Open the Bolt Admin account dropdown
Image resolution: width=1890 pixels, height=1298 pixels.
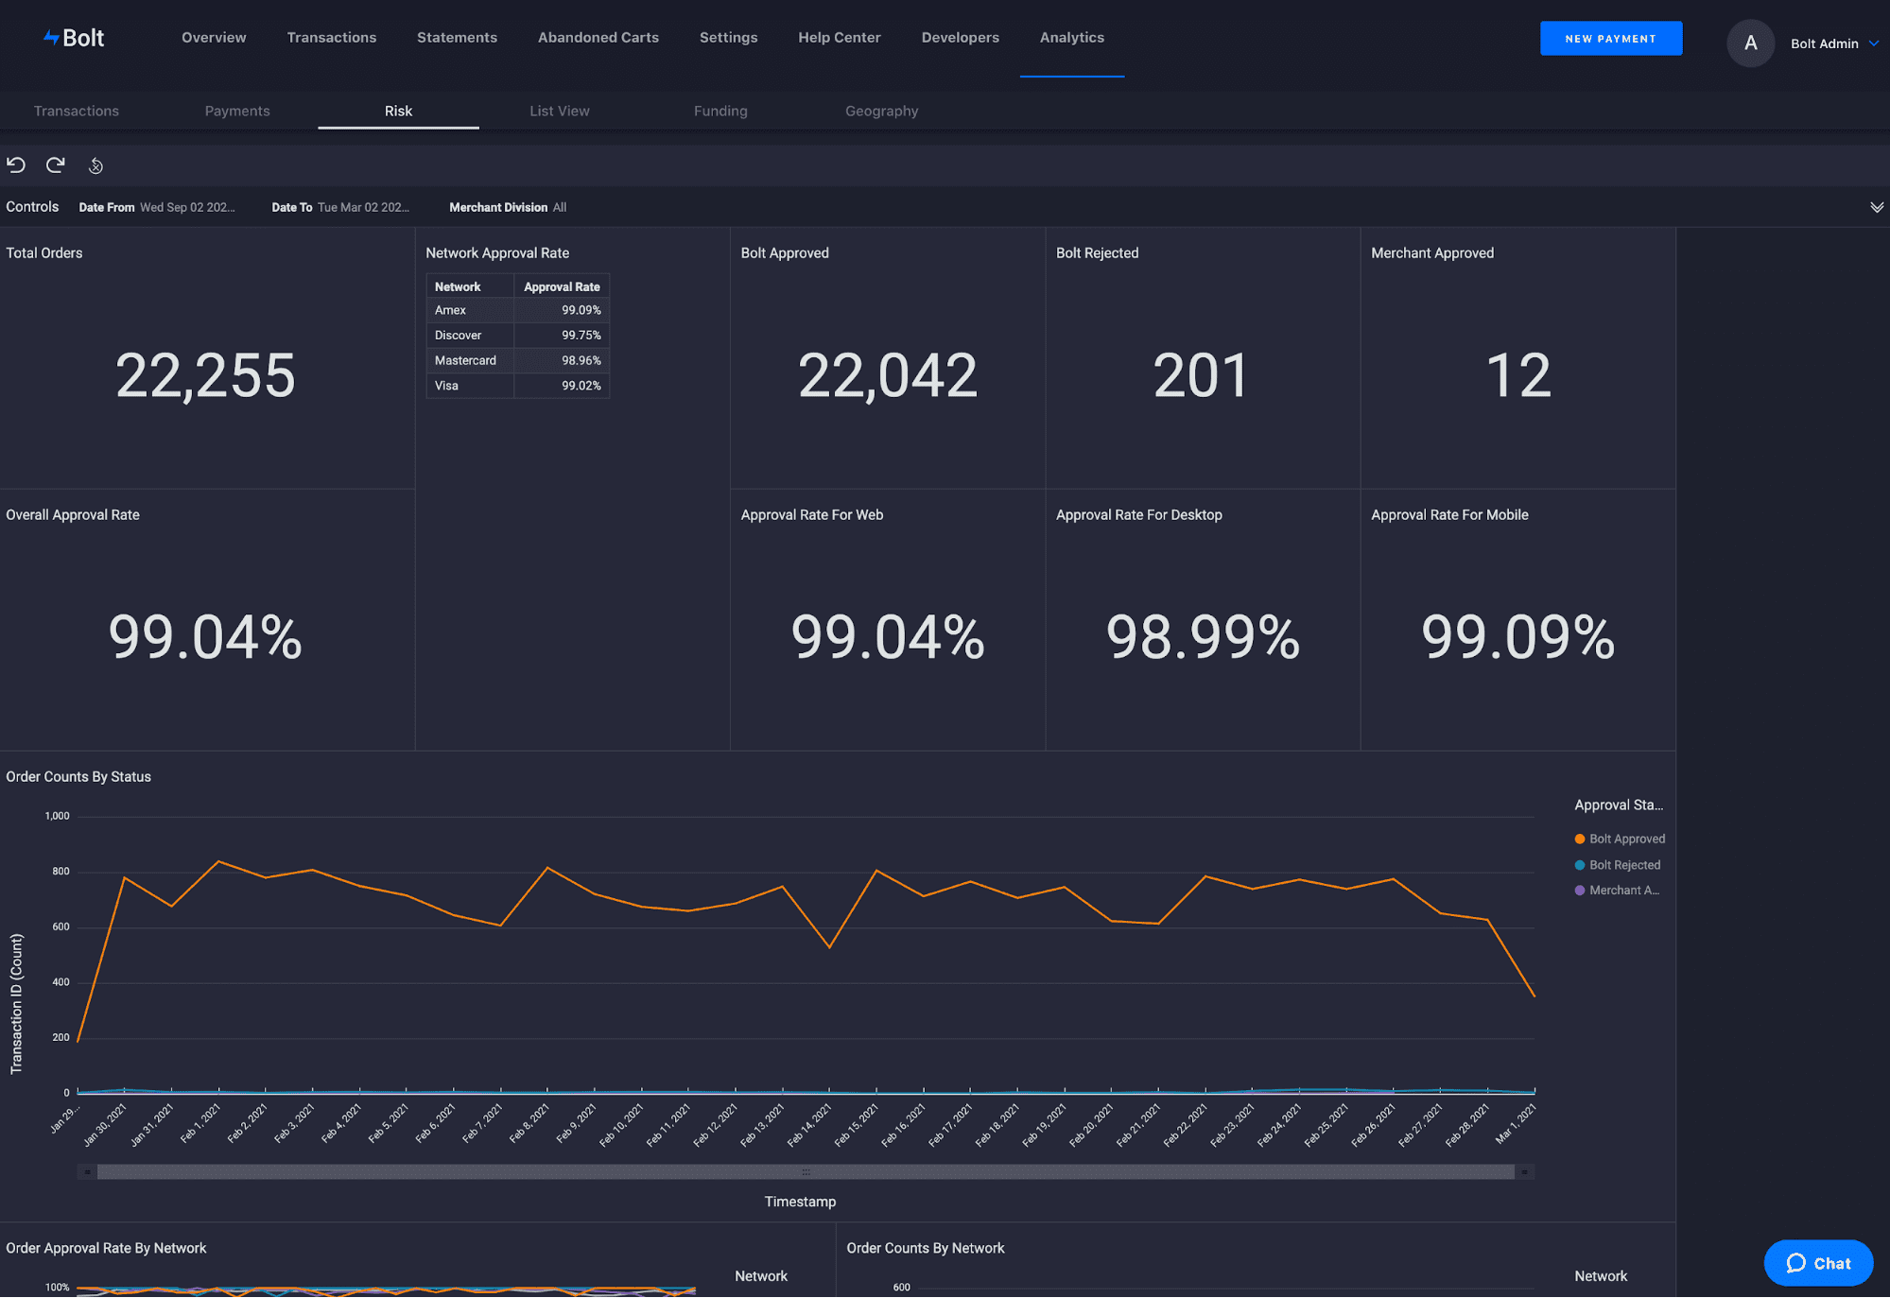[1834, 43]
